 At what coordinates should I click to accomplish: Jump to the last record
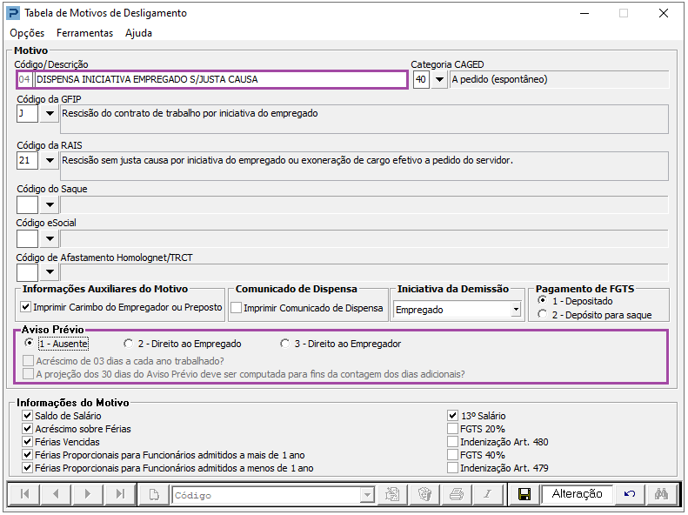(x=120, y=494)
